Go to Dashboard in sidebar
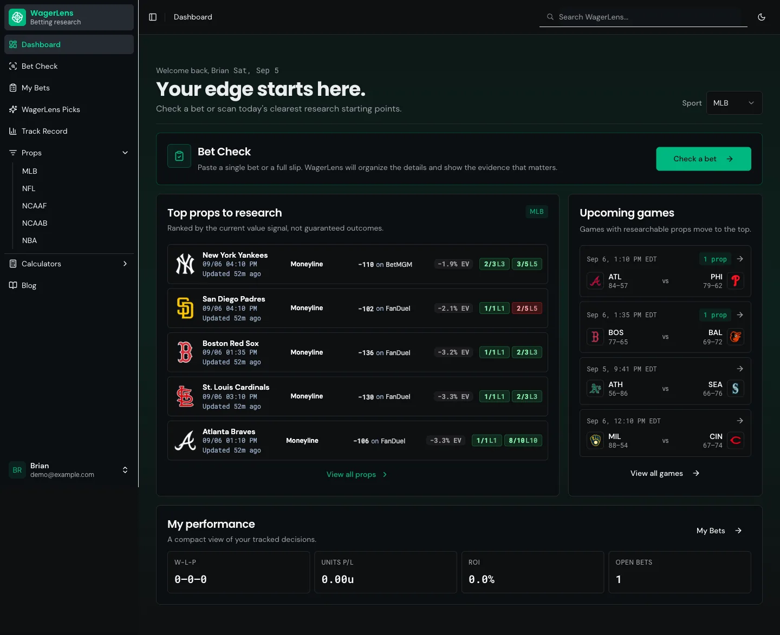Viewport: 780px width, 635px height. tap(69, 44)
